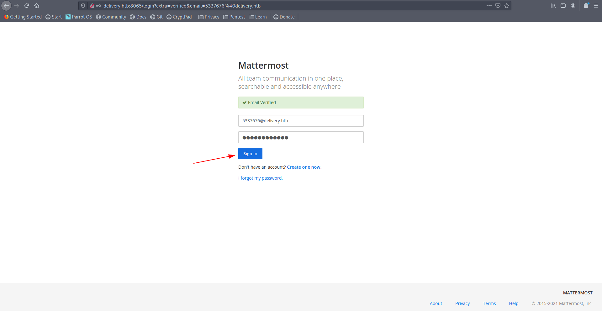This screenshot has height=311, width=602.
Task: Open the What's New gift icon
Action: pyautogui.click(x=586, y=6)
